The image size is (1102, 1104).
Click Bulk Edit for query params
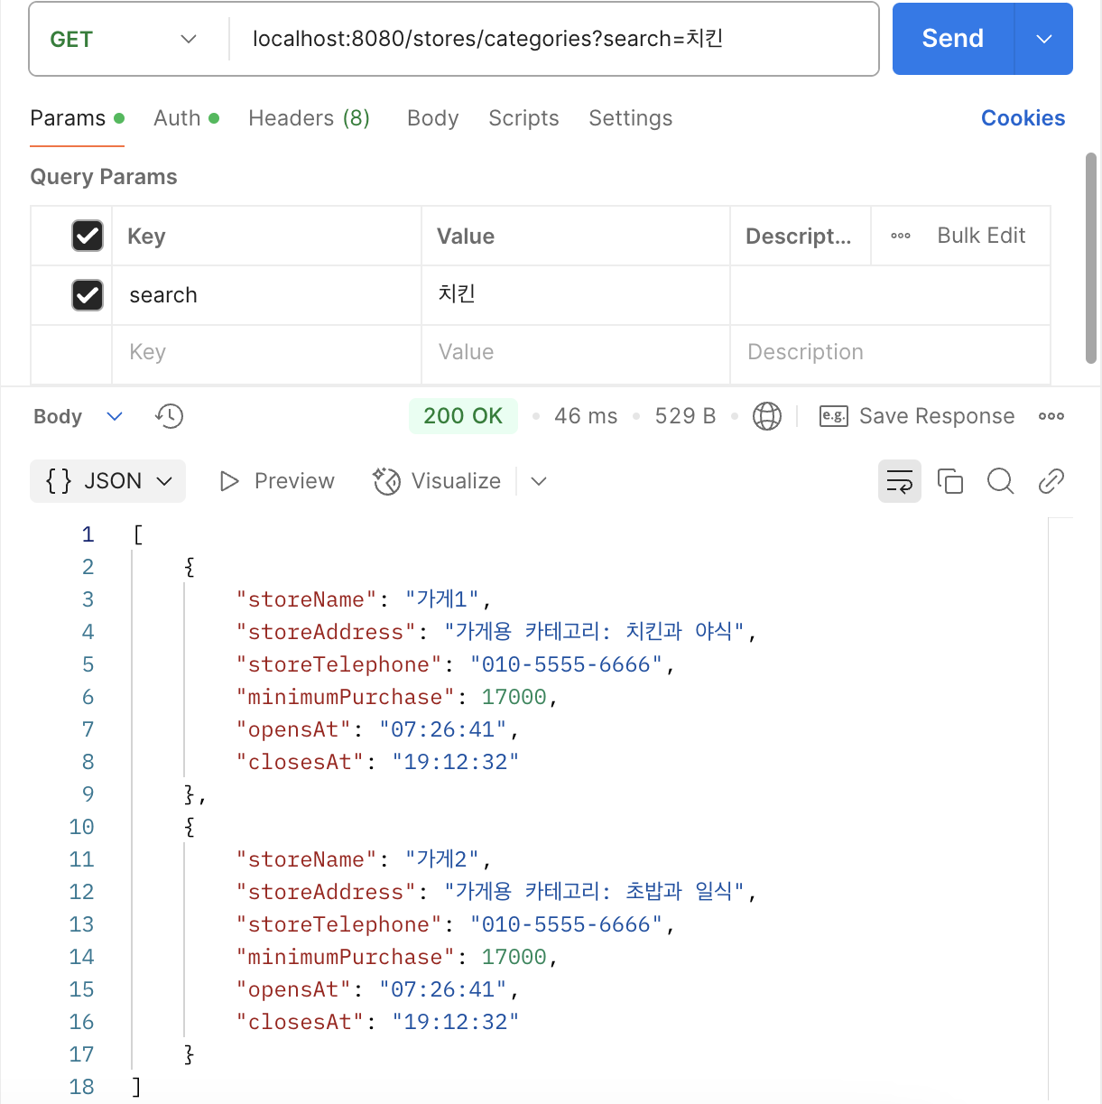coord(981,236)
